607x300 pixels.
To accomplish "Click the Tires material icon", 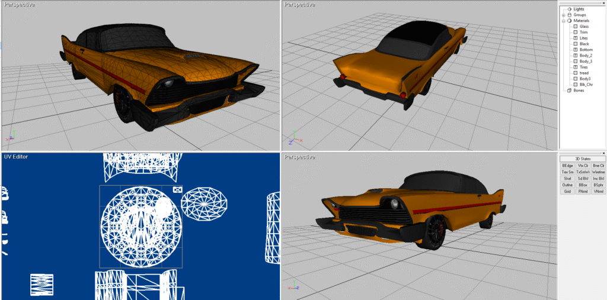I will [x=575, y=67].
